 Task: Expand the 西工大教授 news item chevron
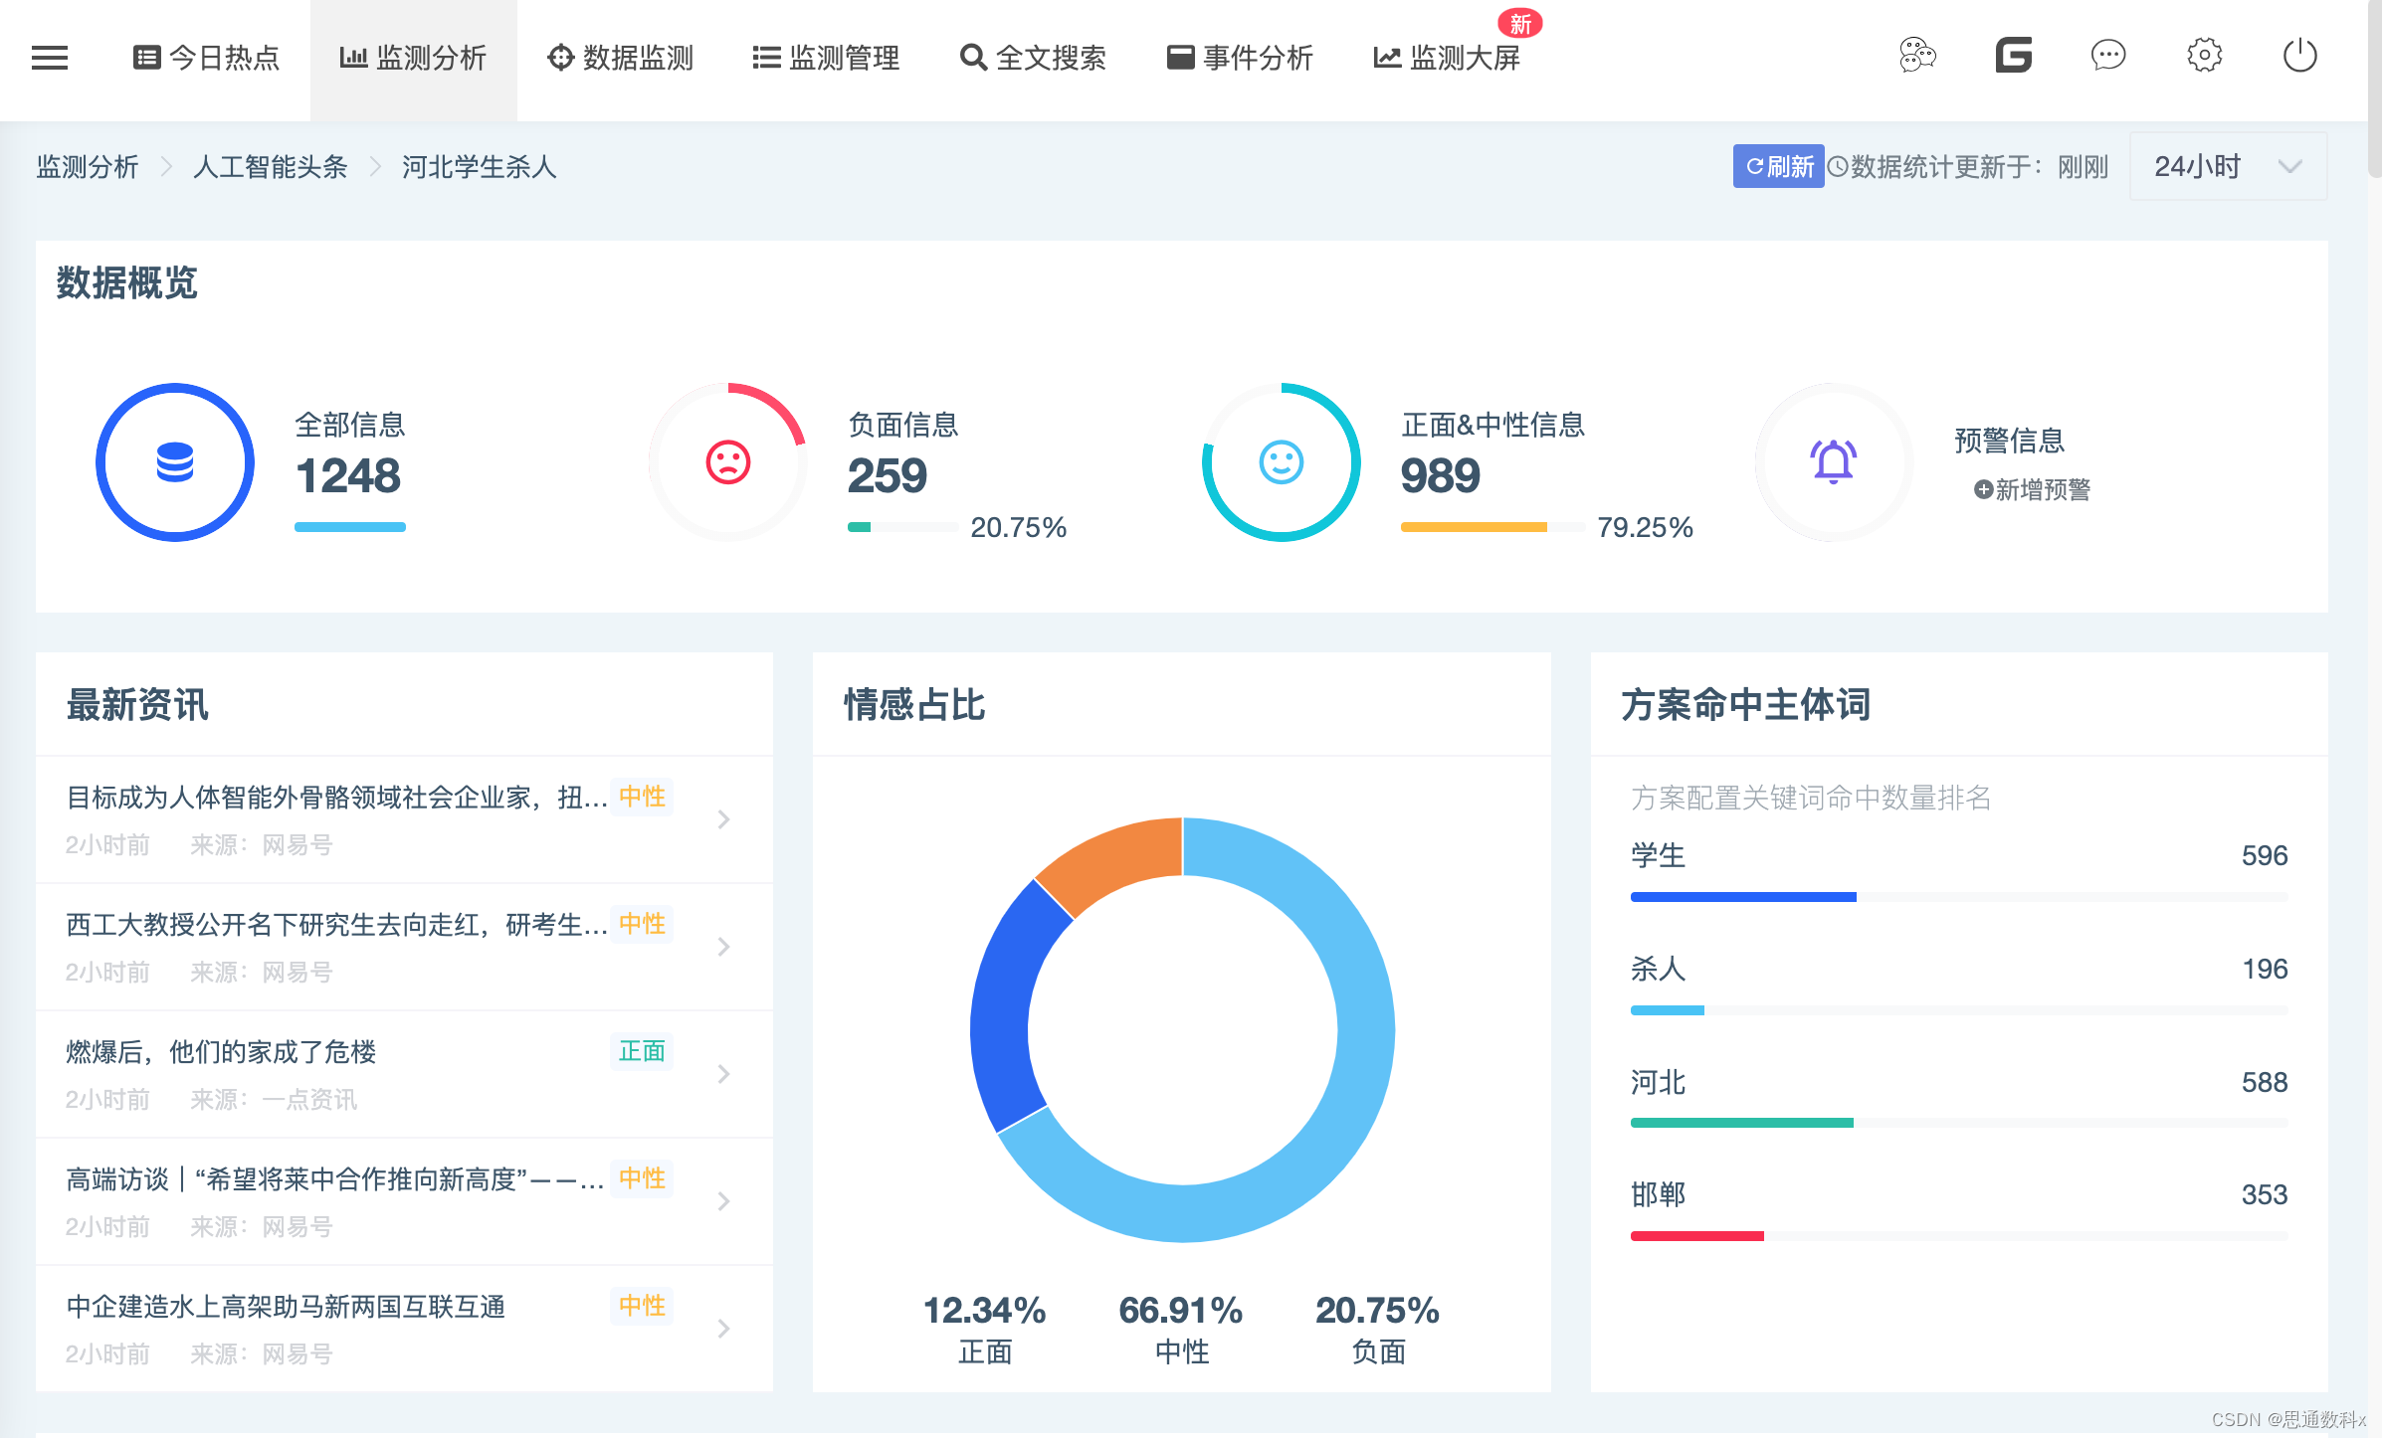tap(724, 947)
